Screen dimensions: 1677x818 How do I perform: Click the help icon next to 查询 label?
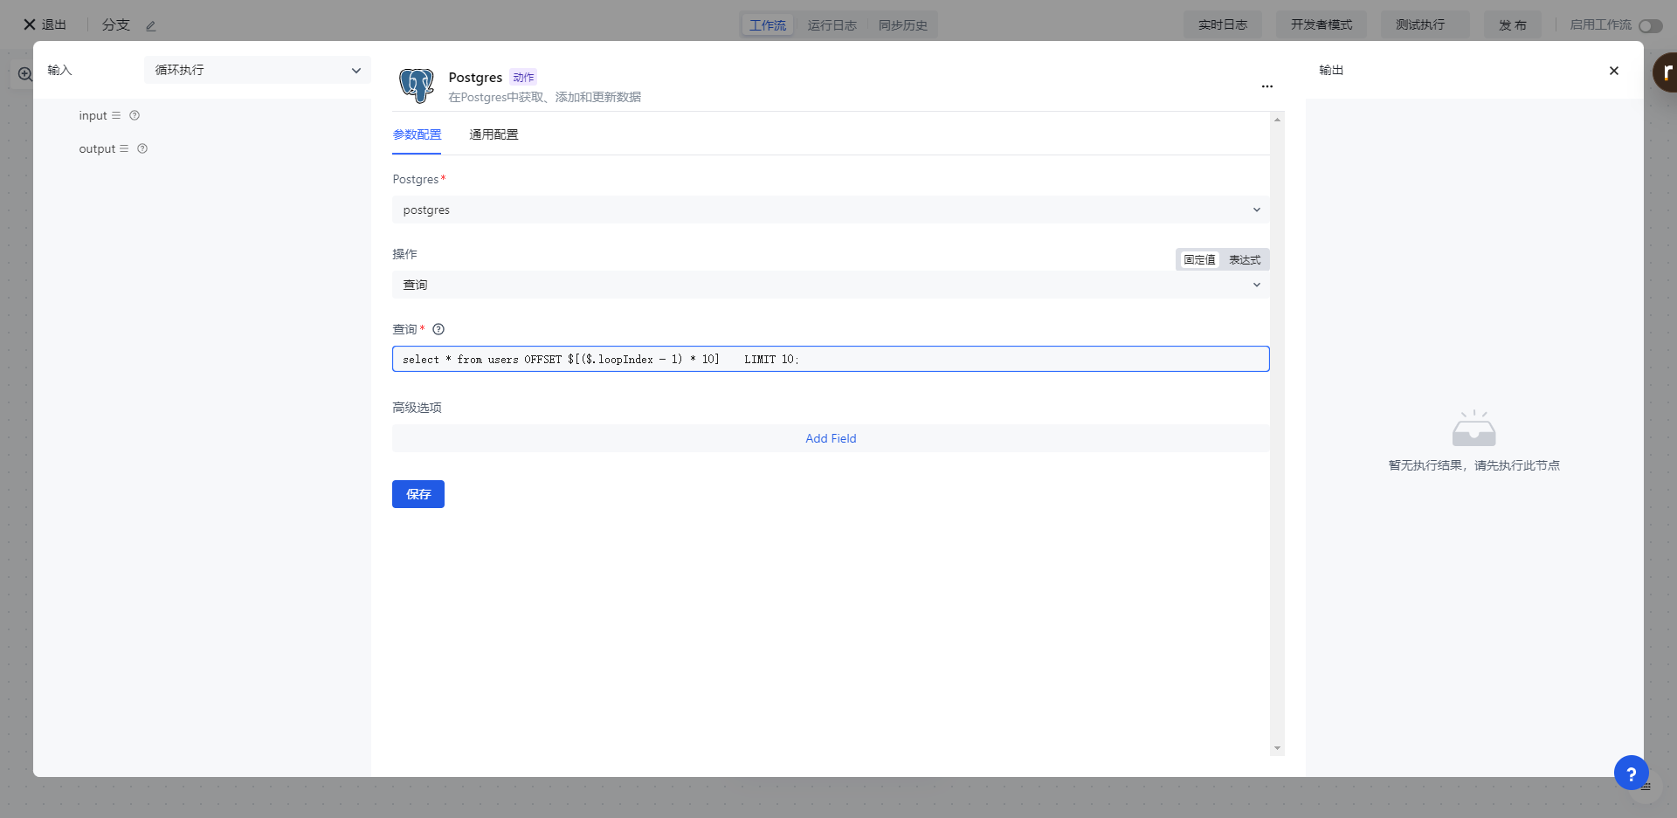pyautogui.click(x=438, y=329)
